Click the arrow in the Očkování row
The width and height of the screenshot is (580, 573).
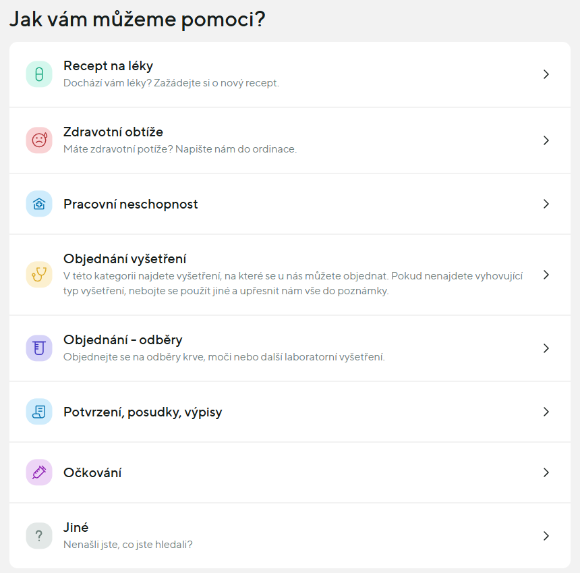click(546, 472)
